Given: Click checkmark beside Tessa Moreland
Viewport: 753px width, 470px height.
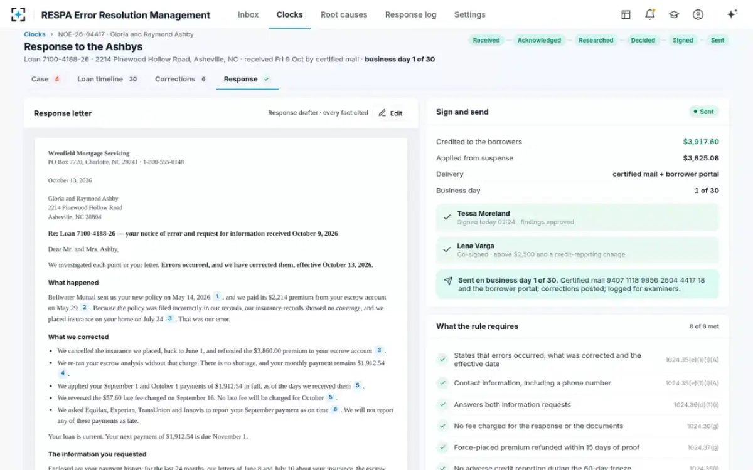Looking at the screenshot, I should [x=447, y=217].
